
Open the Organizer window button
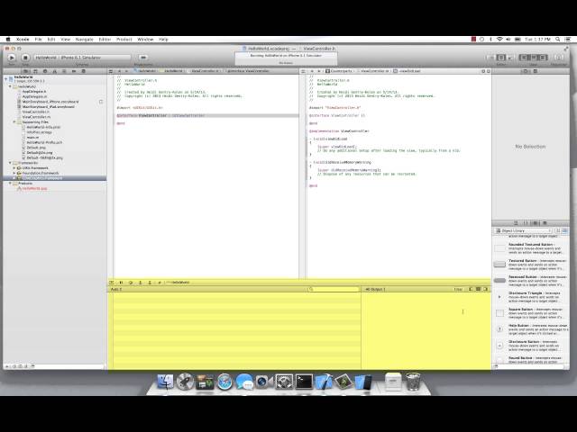click(x=559, y=58)
